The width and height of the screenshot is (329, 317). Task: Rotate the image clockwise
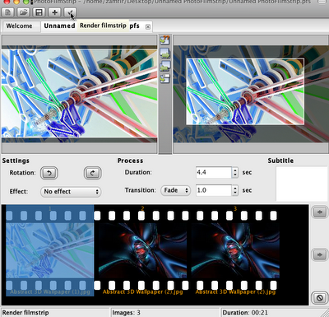tap(92, 173)
